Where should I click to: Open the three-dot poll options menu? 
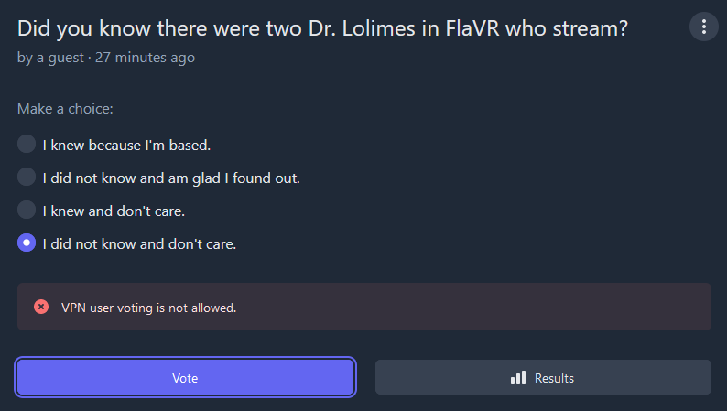point(703,27)
